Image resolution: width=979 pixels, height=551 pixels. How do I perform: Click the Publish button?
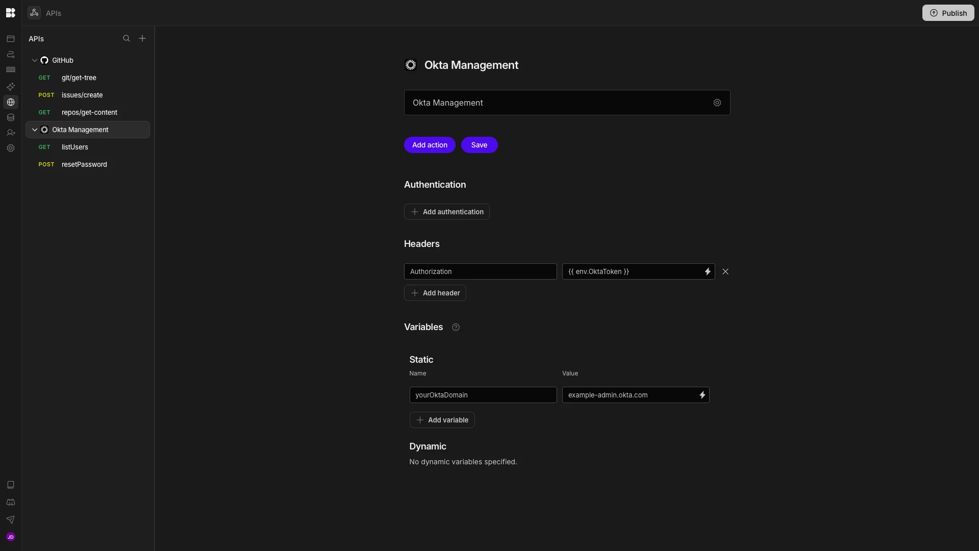pos(948,13)
